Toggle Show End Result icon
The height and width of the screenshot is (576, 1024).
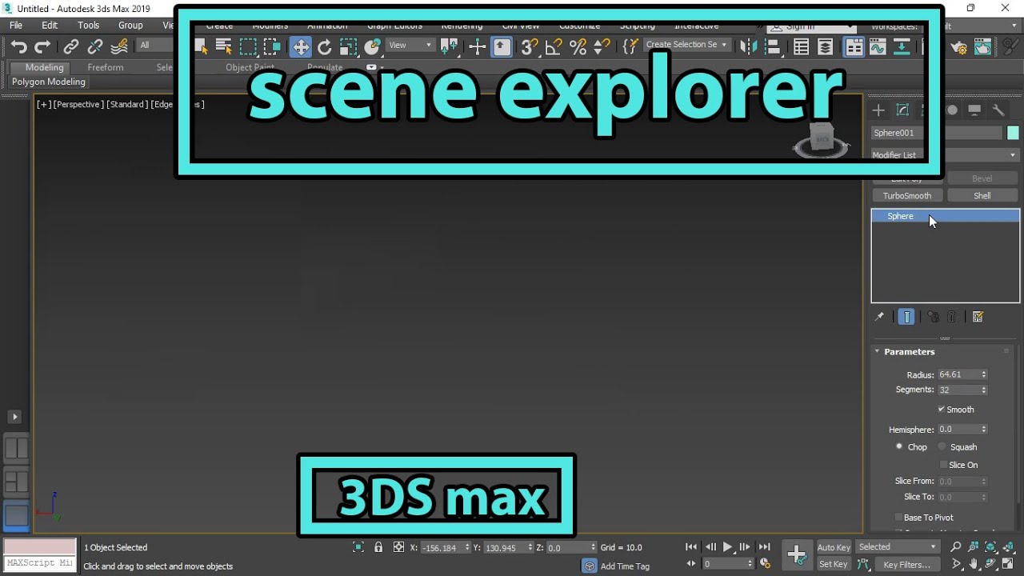click(906, 317)
